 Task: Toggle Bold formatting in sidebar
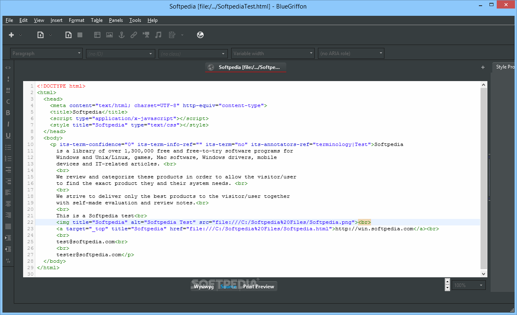coord(8,113)
